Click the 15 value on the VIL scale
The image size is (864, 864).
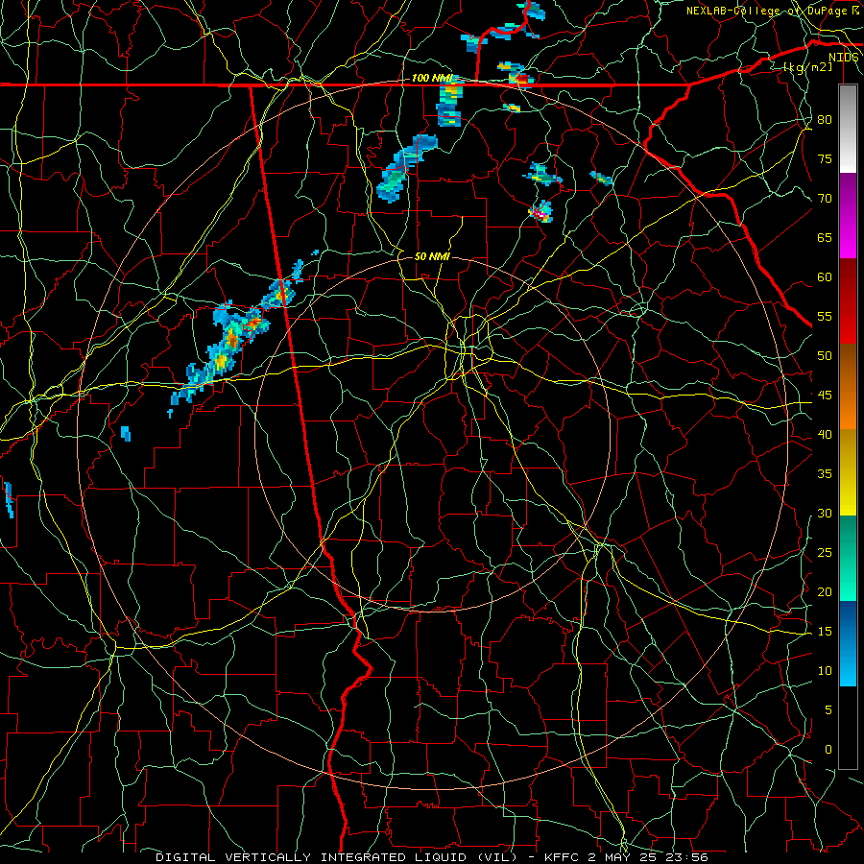(x=825, y=632)
